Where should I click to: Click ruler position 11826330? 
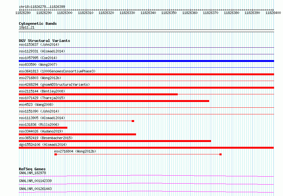[127, 13]
